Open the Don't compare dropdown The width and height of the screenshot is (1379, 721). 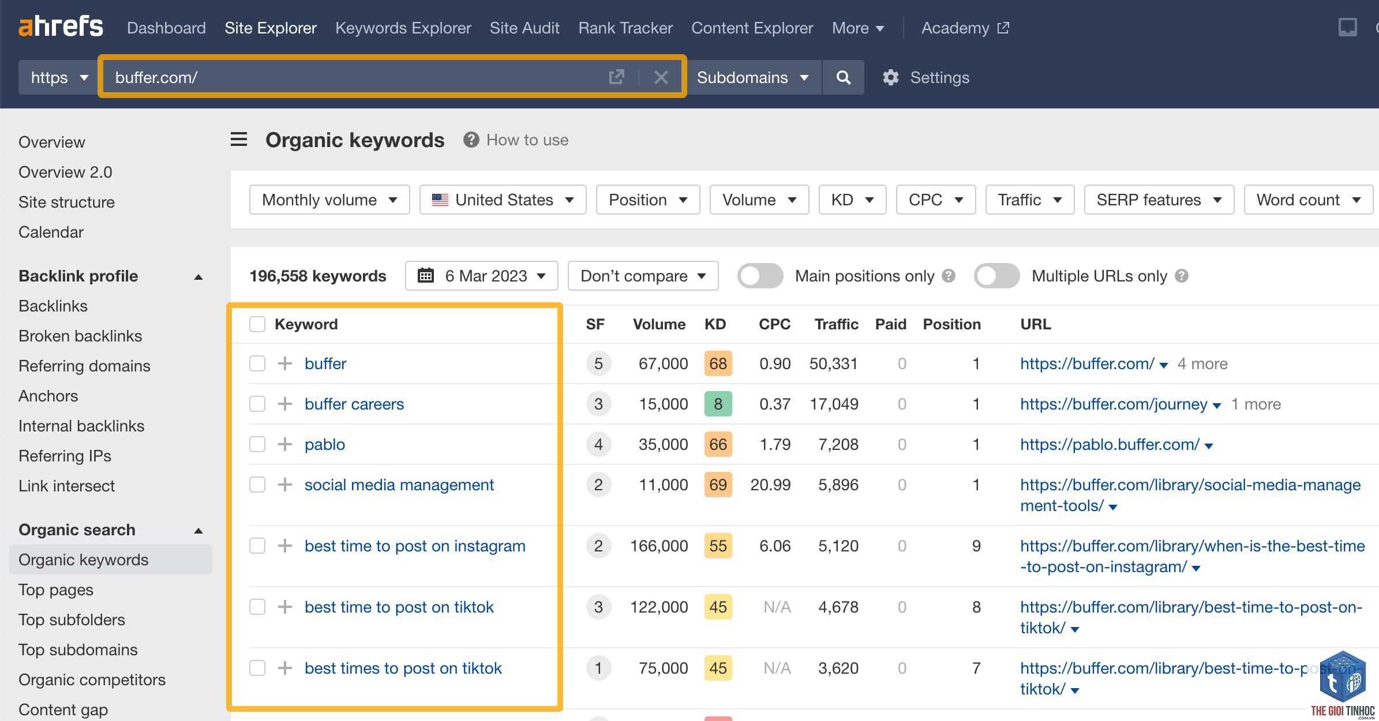point(643,276)
